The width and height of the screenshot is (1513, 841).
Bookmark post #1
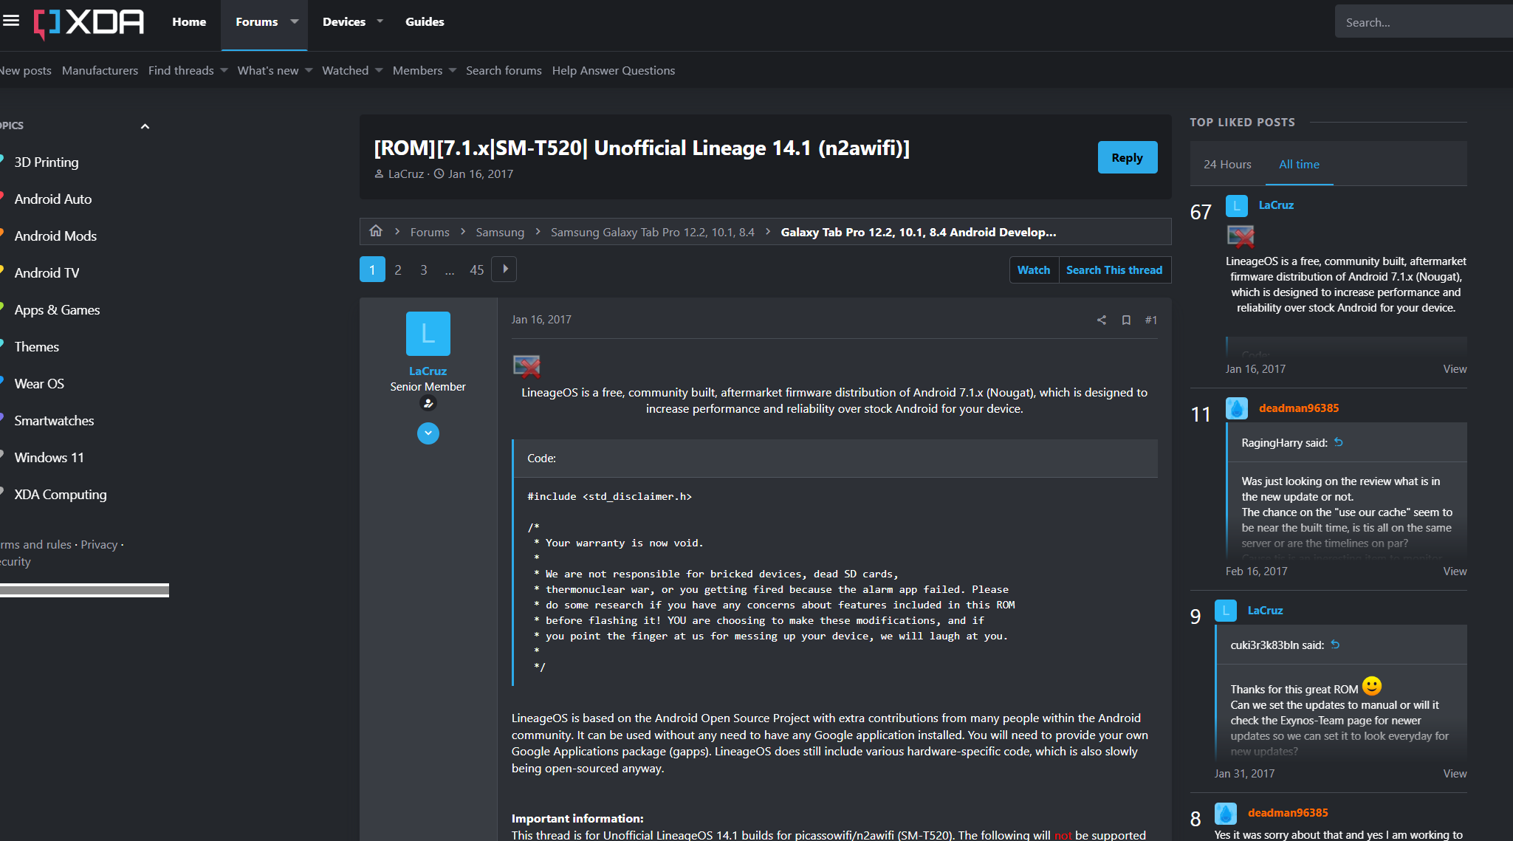click(1126, 320)
